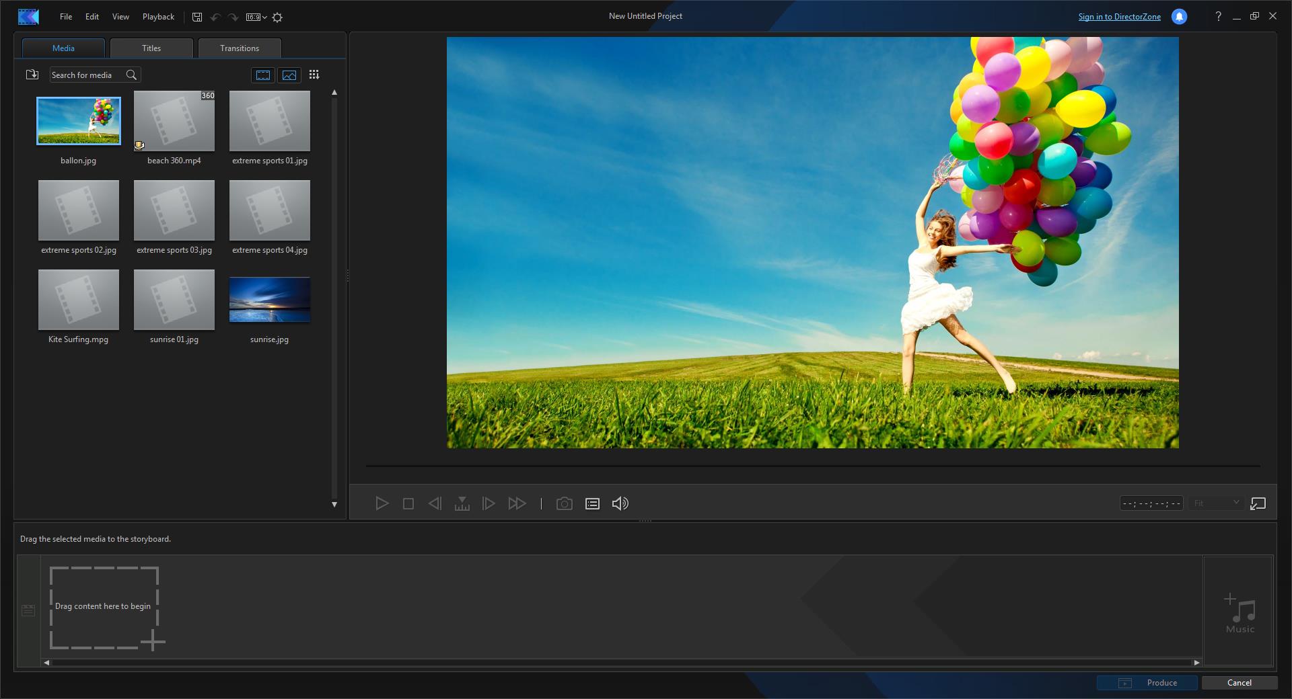Image resolution: width=1292 pixels, height=699 pixels.
Task: Click storyboard scroll left arrow
Action: [46, 663]
